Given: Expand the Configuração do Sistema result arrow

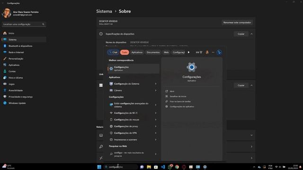Looking at the screenshot, I should click(156, 84).
